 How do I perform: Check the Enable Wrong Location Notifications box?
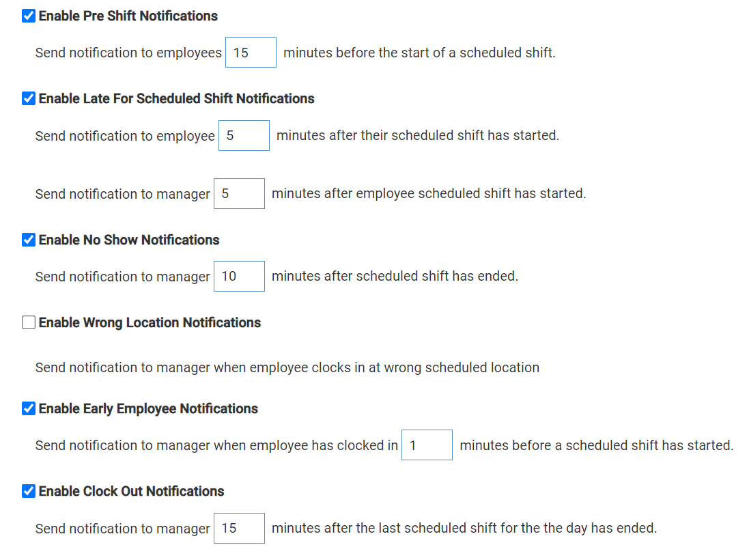(29, 322)
